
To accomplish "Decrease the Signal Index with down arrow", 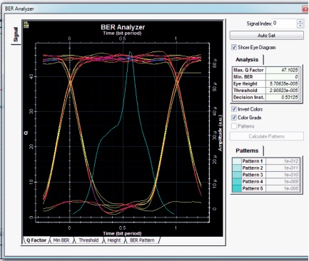I will 300,26.
